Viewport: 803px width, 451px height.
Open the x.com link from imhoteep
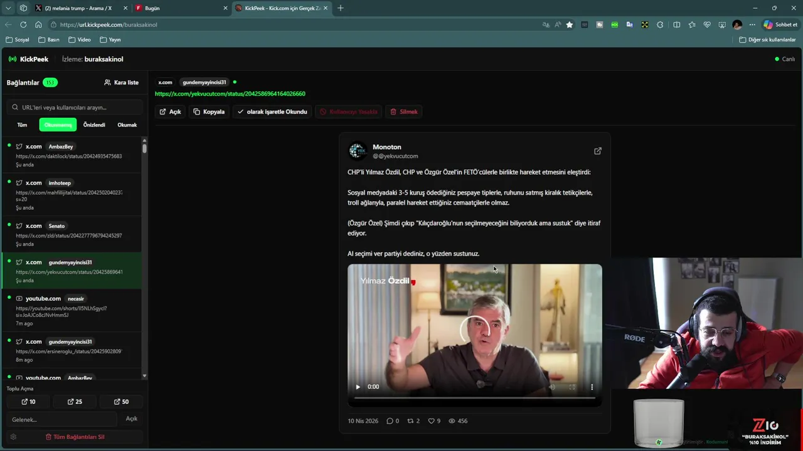71,194
